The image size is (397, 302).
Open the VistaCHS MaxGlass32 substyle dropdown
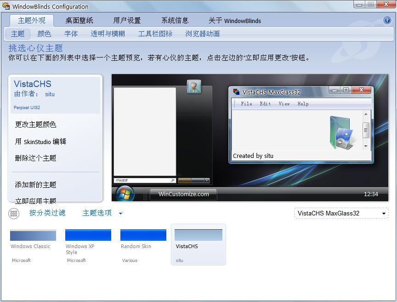341,213
